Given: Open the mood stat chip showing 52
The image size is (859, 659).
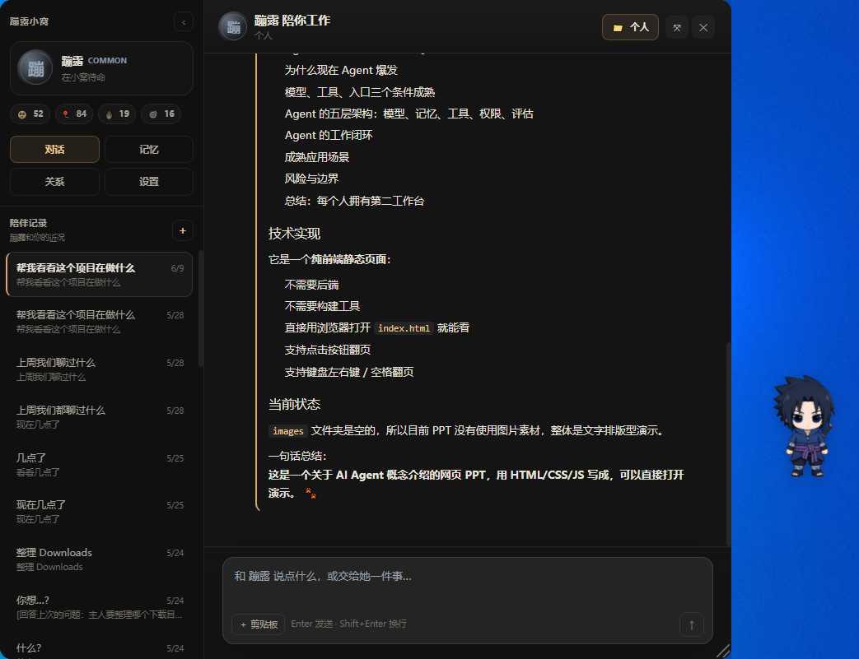Looking at the screenshot, I should coord(30,114).
